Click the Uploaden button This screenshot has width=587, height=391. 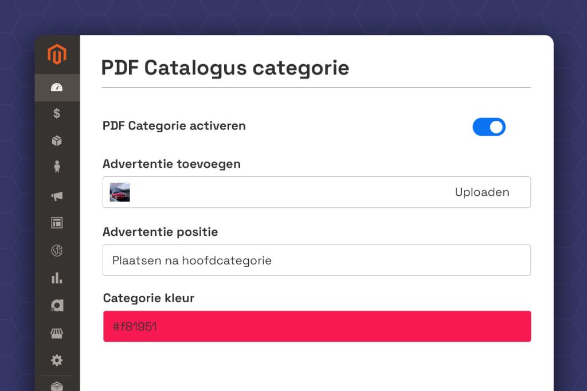click(x=482, y=192)
